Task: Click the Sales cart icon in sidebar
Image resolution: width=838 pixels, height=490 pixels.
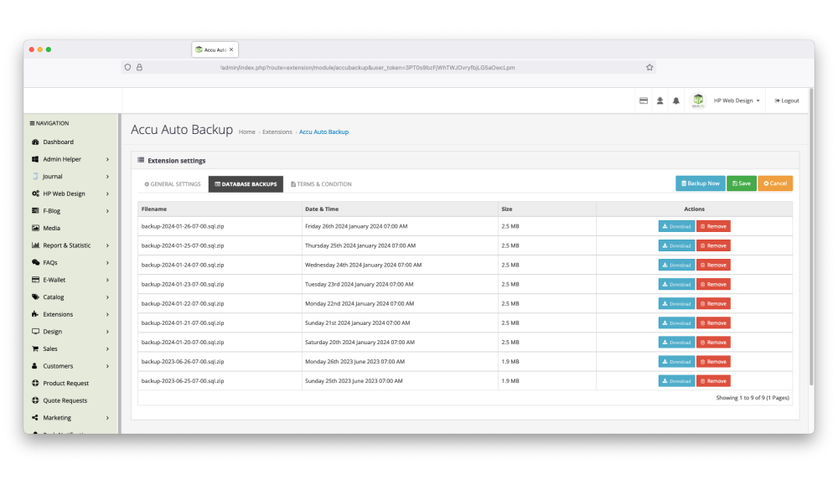Action: point(35,348)
